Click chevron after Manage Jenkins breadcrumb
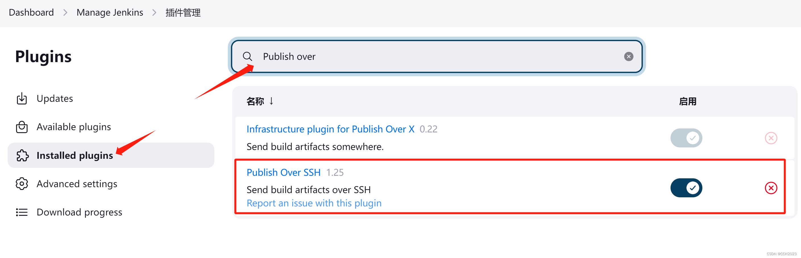The image size is (801, 258). 154,13
